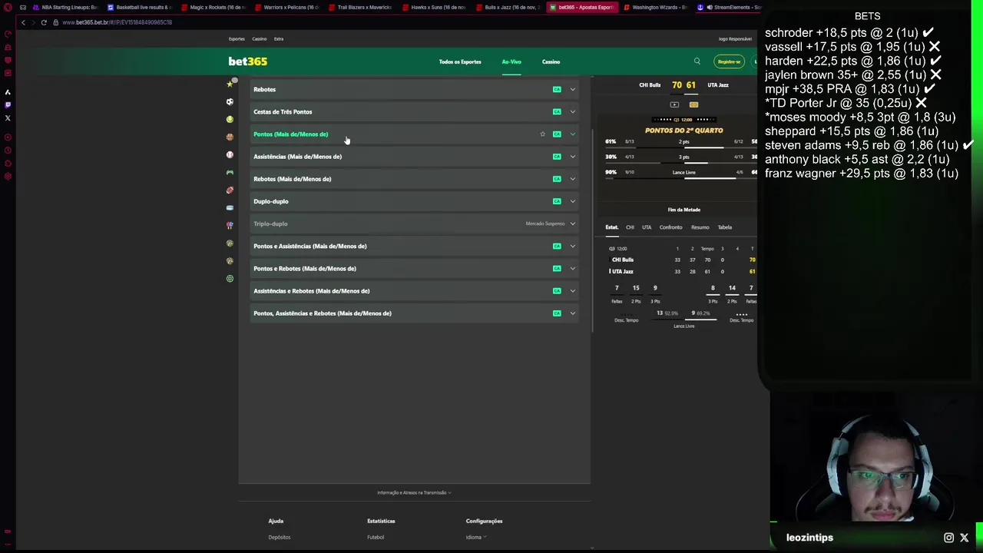Expand Rebotes (Mais de/Menos de) market
Screen dimensions: 983x553
(415, 179)
